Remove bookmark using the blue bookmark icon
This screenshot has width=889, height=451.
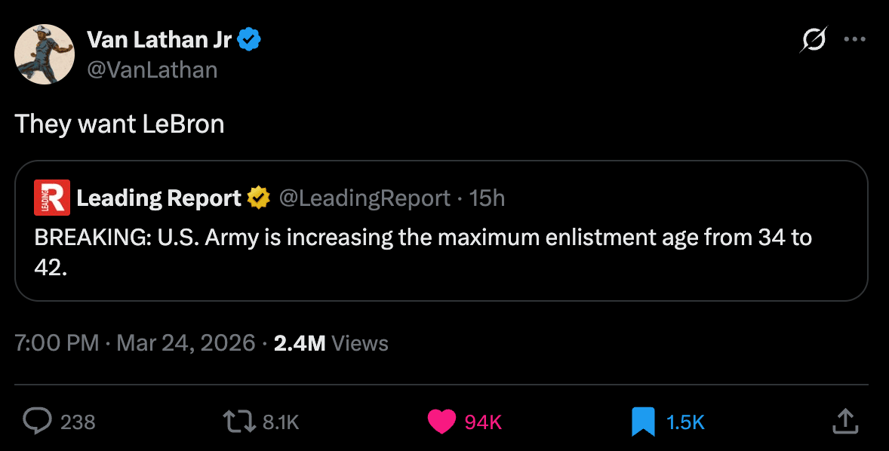coord(642,421)
